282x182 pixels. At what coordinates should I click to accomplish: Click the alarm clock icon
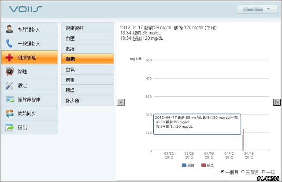10,72
